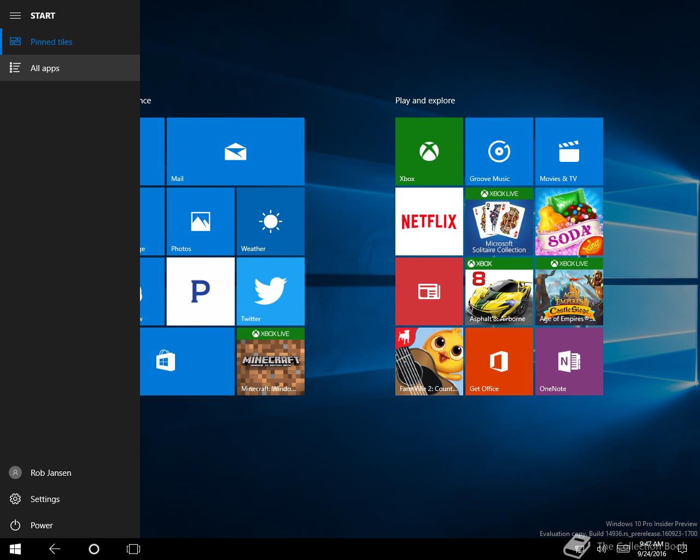Open Task View on the taskbar
This screenshot has width=700, height=560.
tap(133, 549)
